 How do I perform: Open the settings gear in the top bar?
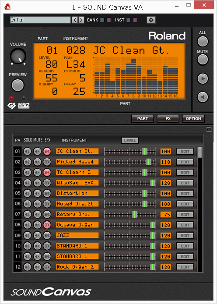(x=151, y=20)
